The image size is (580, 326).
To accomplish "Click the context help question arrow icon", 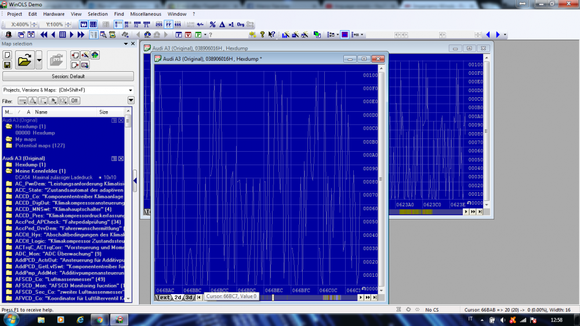I will coord(271,35).
